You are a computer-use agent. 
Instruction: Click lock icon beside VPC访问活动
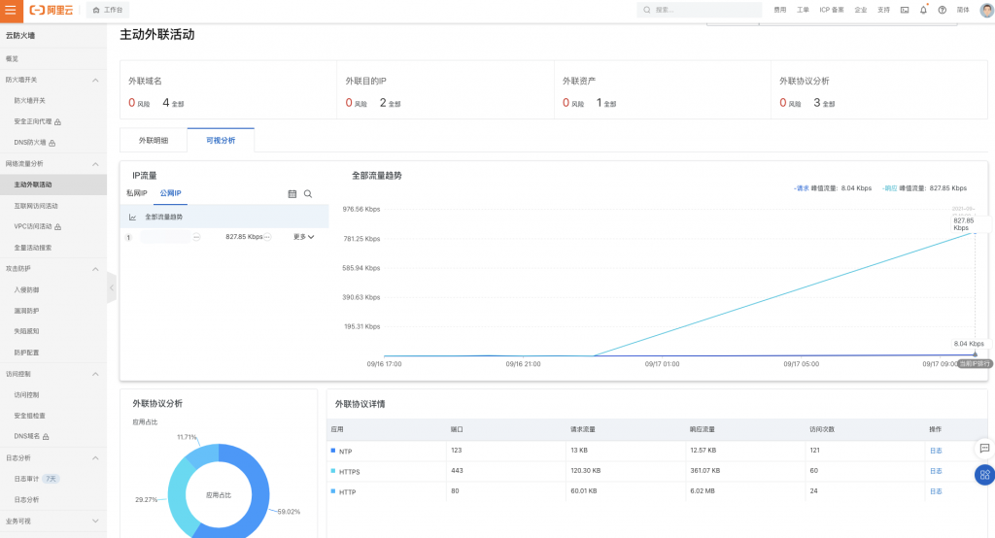[x=57, y=226]
